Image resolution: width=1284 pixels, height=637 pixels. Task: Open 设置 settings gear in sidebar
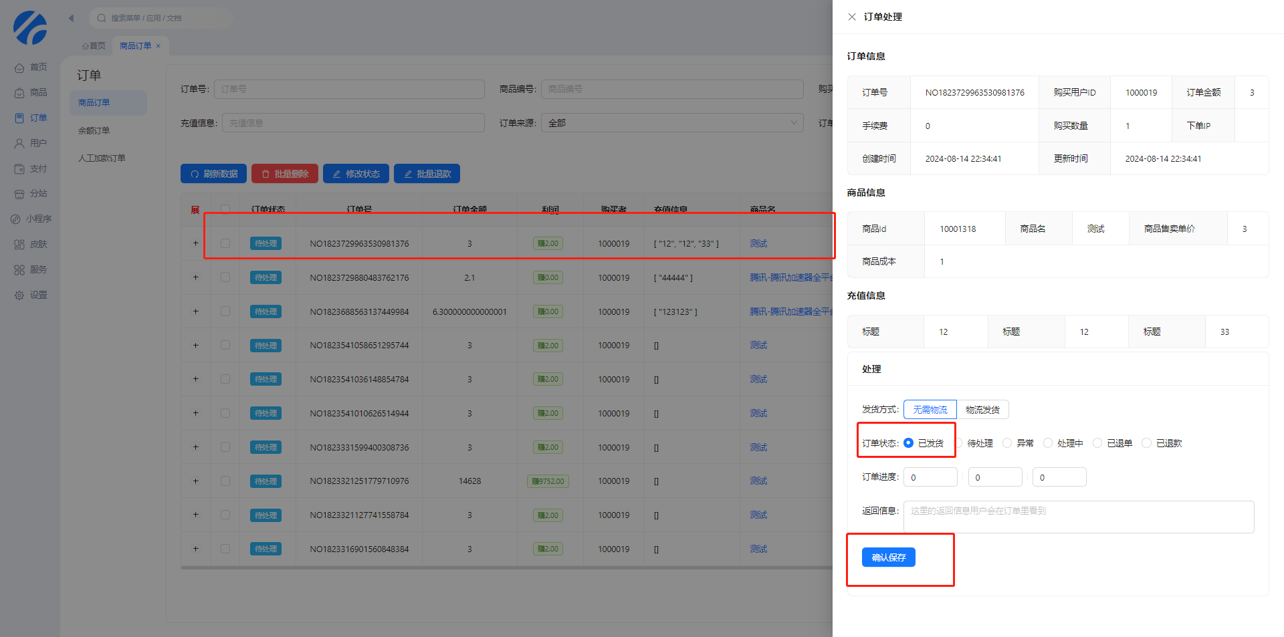click(20, 295)
